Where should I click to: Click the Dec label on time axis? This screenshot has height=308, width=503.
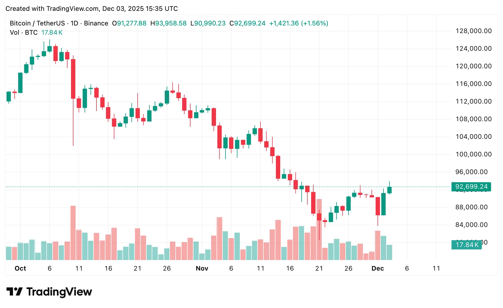(x=378, y=268)
